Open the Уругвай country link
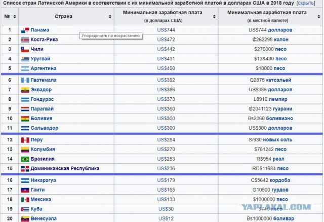The image size is (324, 222). coord(40,59)
